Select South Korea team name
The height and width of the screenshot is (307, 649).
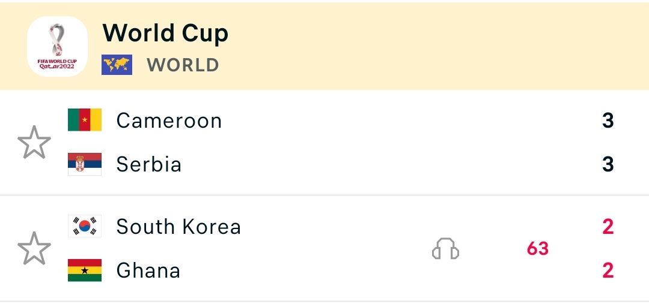pos(178,227)
